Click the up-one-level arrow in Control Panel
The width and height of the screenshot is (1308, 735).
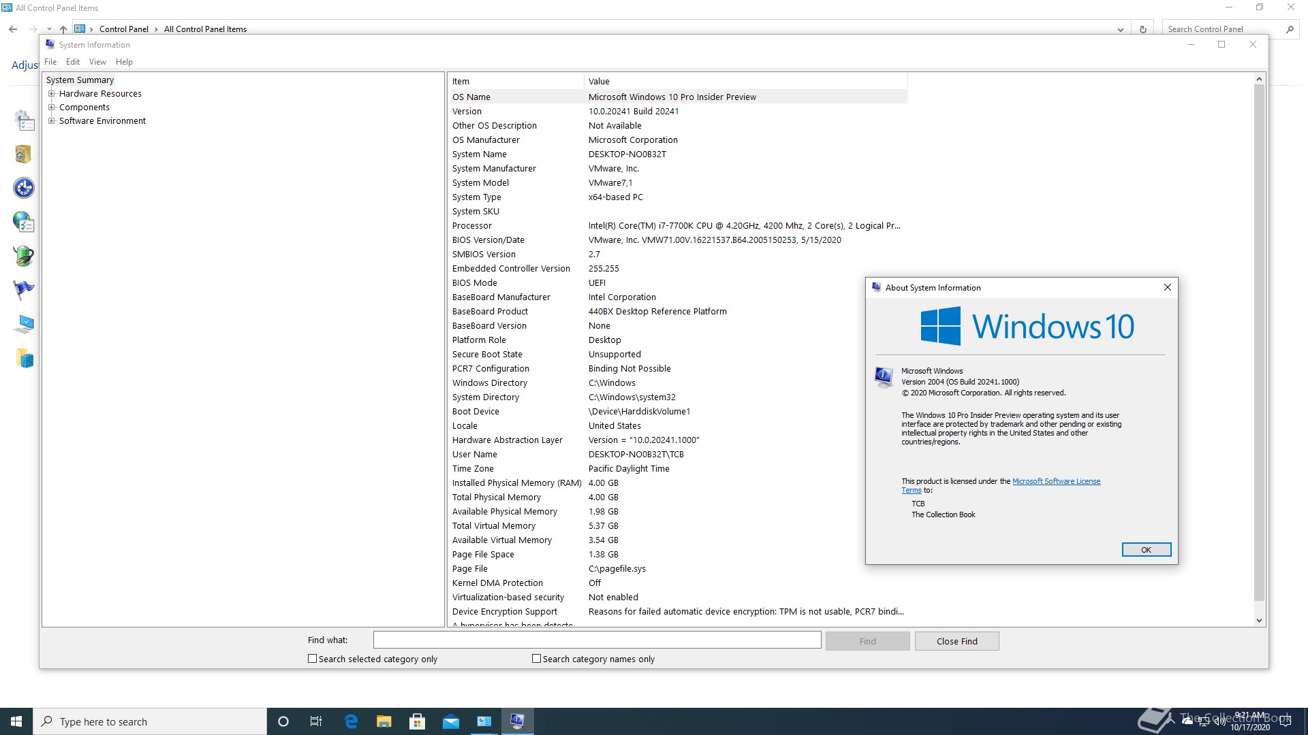click(x=63, y=29)
